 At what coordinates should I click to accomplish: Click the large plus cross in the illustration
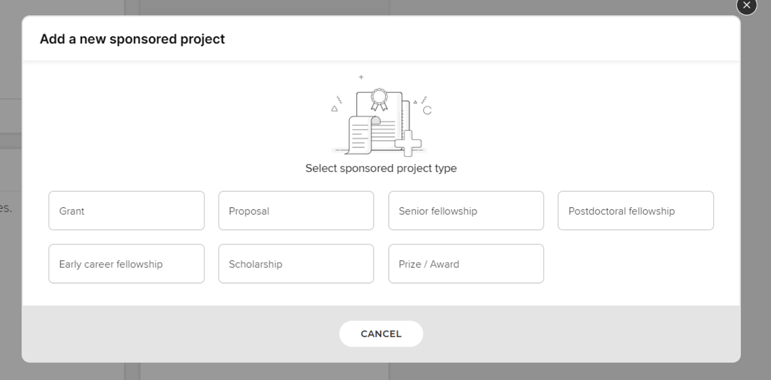click(x=408, y=143)
